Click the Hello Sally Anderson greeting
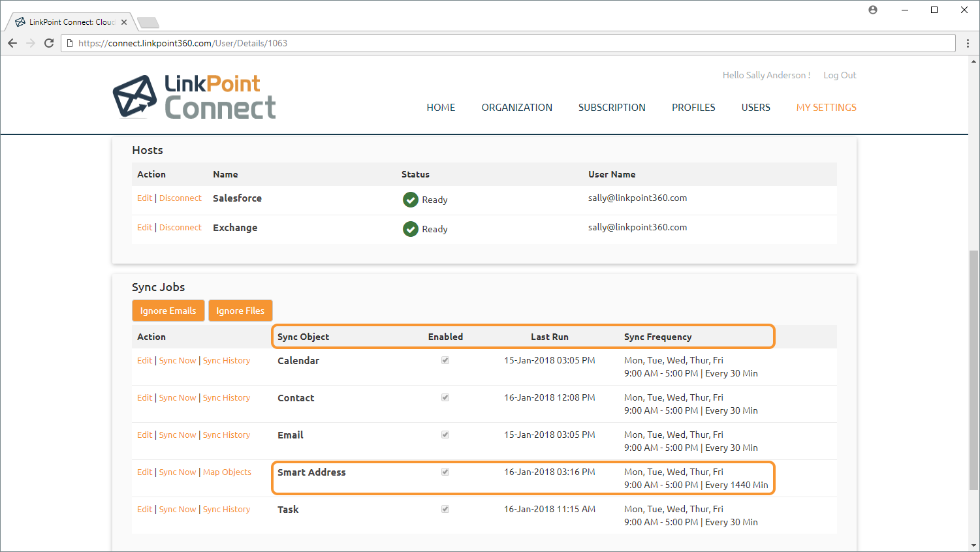 tap(767, 75)
